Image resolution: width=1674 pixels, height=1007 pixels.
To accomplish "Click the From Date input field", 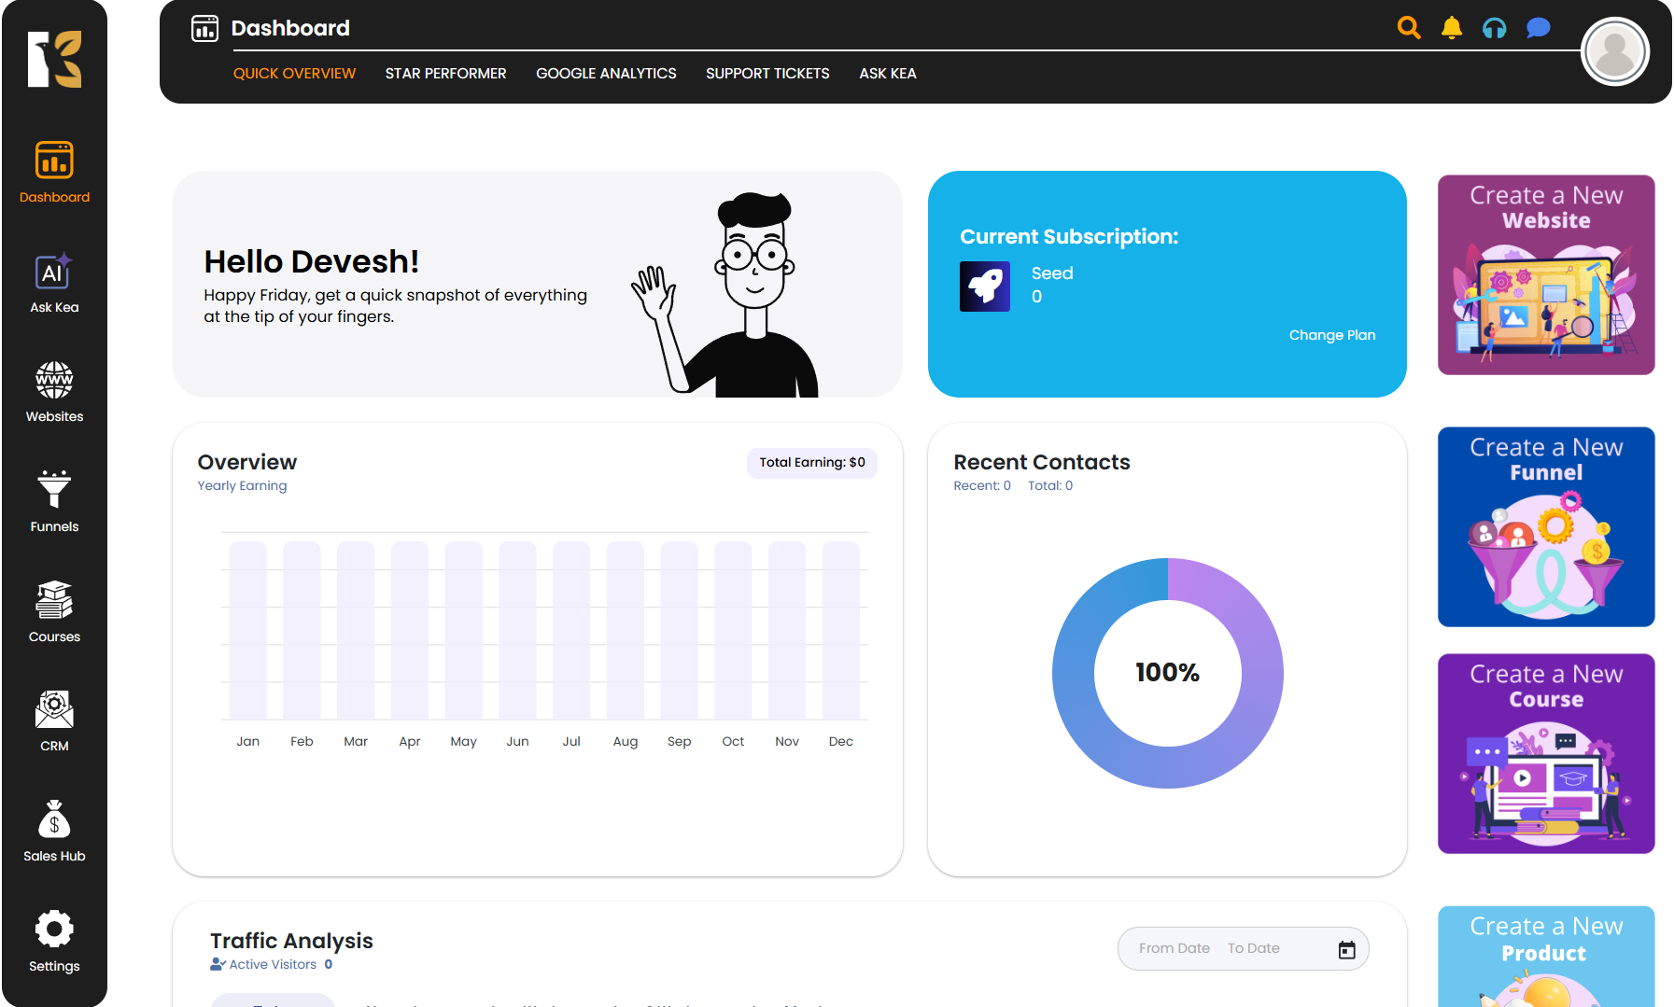I will click(1174, 948).
